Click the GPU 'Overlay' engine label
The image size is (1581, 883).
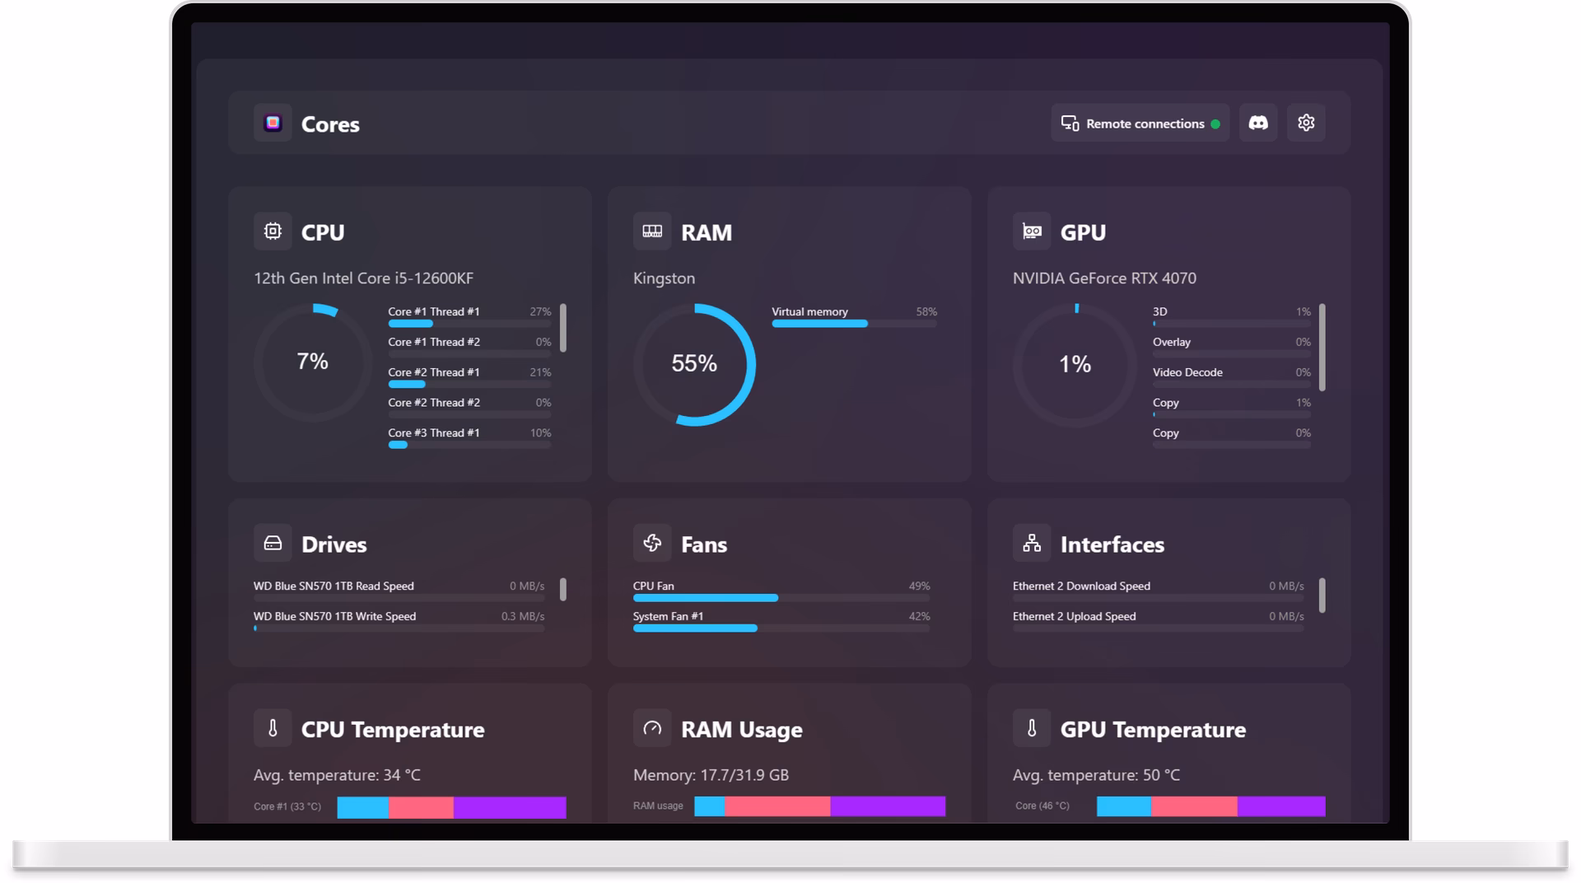(1172, 342)
